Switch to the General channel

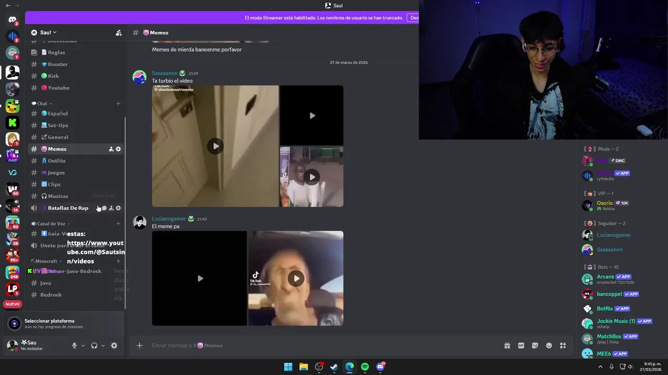pos(76,137)
